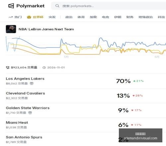The height and width of the screenshot is (146, 166).
Task: Click the Polymarket logo icon
Action: click(x=11, y=6)
